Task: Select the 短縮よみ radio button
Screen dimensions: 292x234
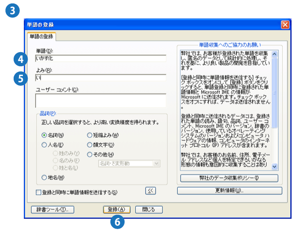Action: (x=89, y=135)
